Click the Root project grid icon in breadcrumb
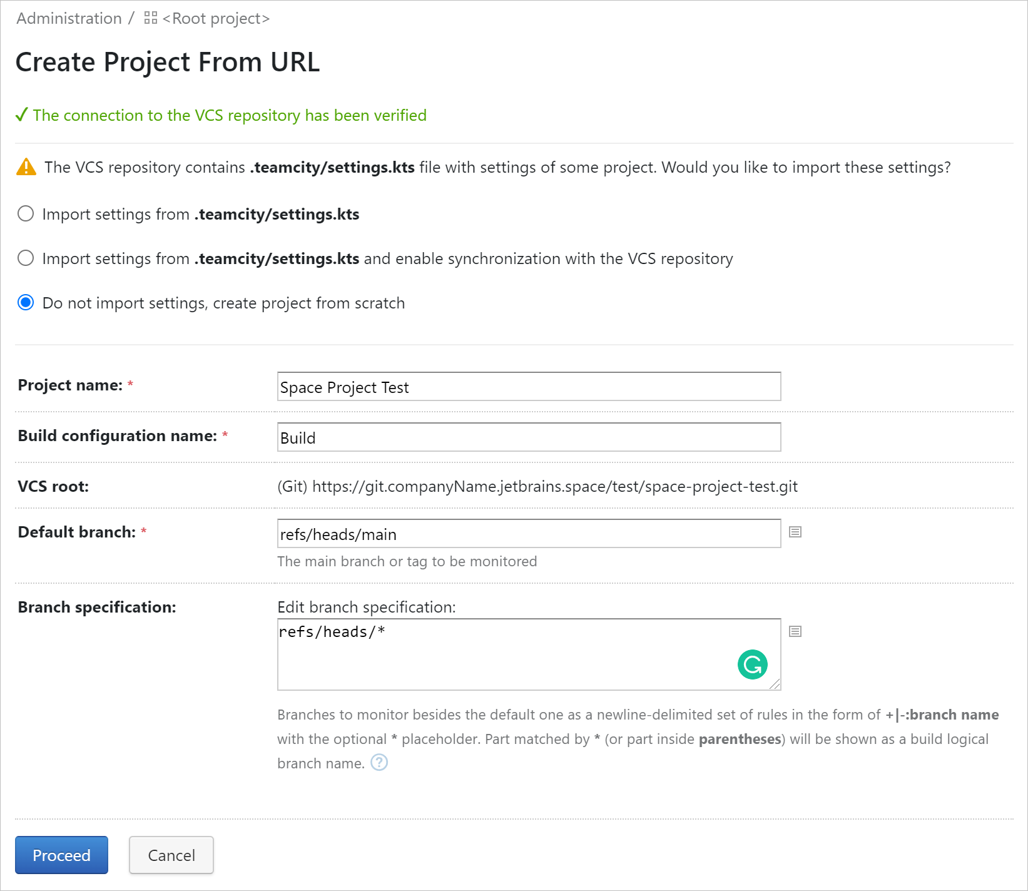Viewport: 1028px width, 891px height. [x=150, y=18]
